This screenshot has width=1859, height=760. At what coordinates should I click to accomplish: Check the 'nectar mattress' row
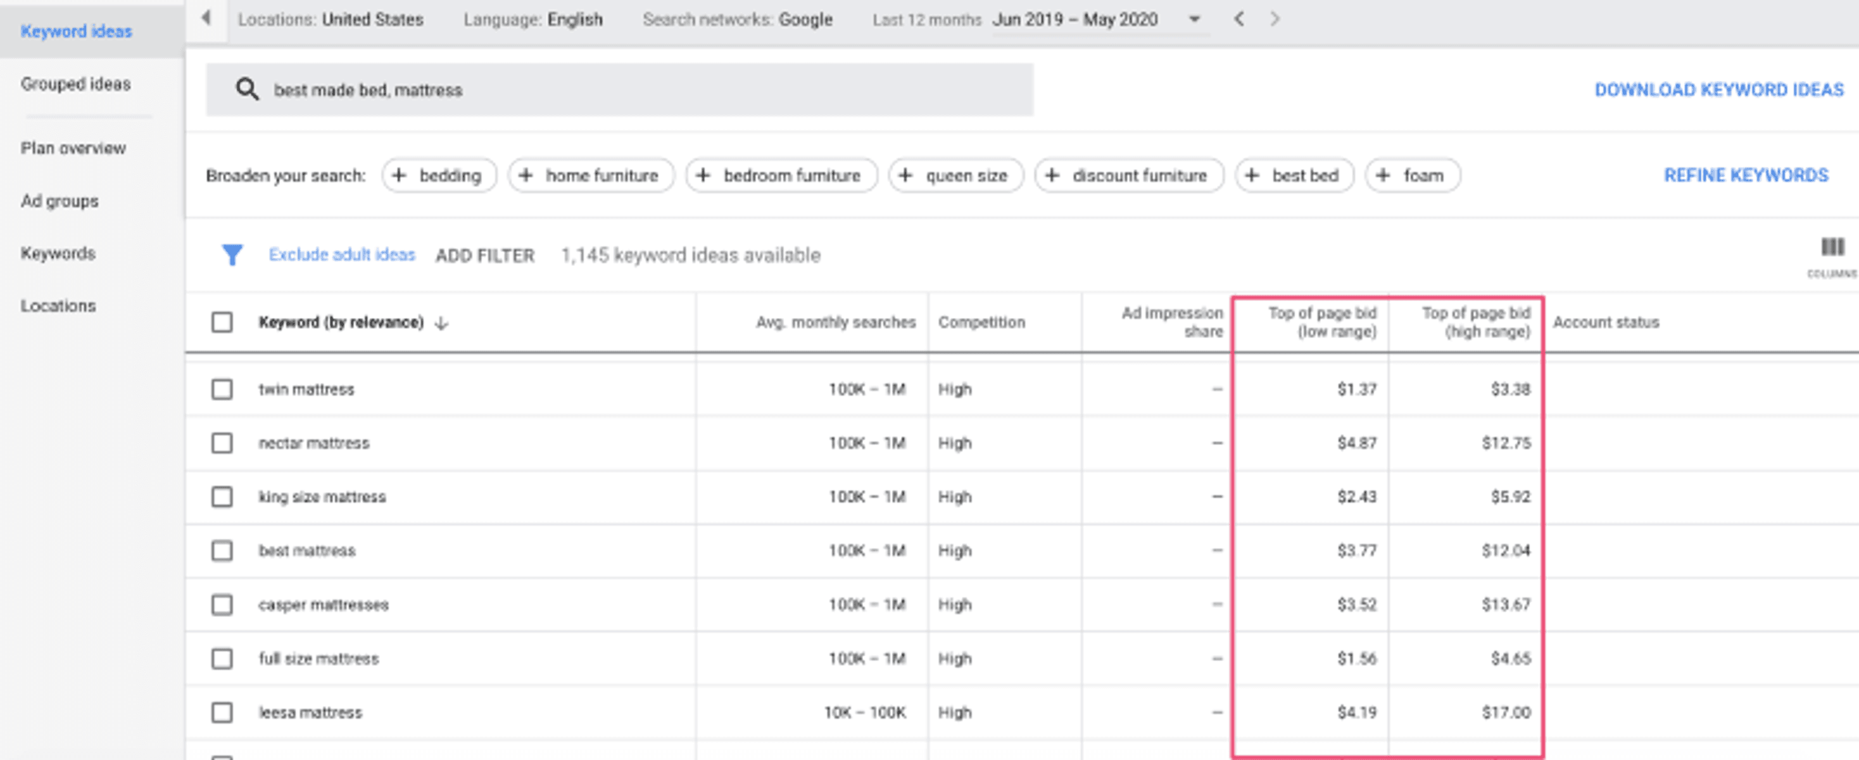tap(222, 443)
